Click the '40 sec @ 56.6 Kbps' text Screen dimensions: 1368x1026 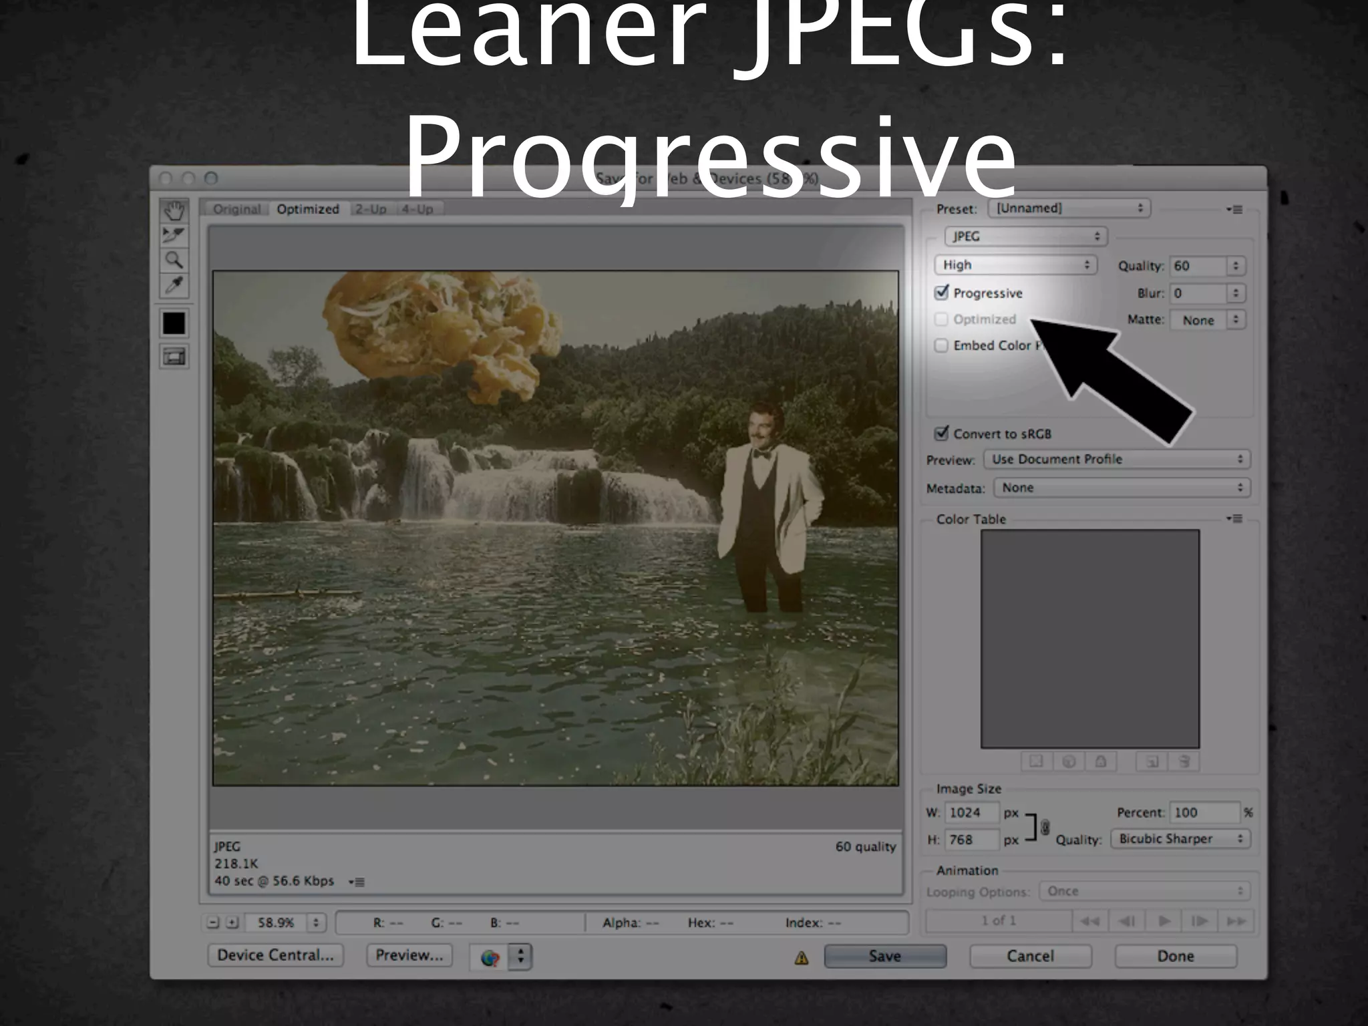click(x=274, y=881)
